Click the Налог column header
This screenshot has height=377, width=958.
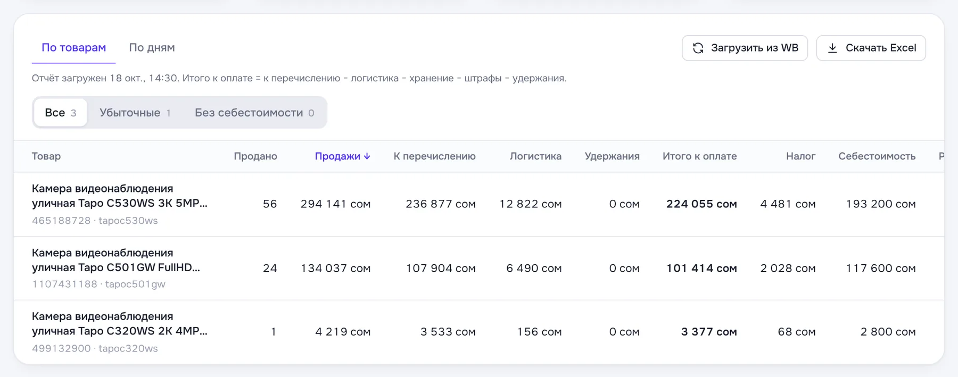pos(800,156)
